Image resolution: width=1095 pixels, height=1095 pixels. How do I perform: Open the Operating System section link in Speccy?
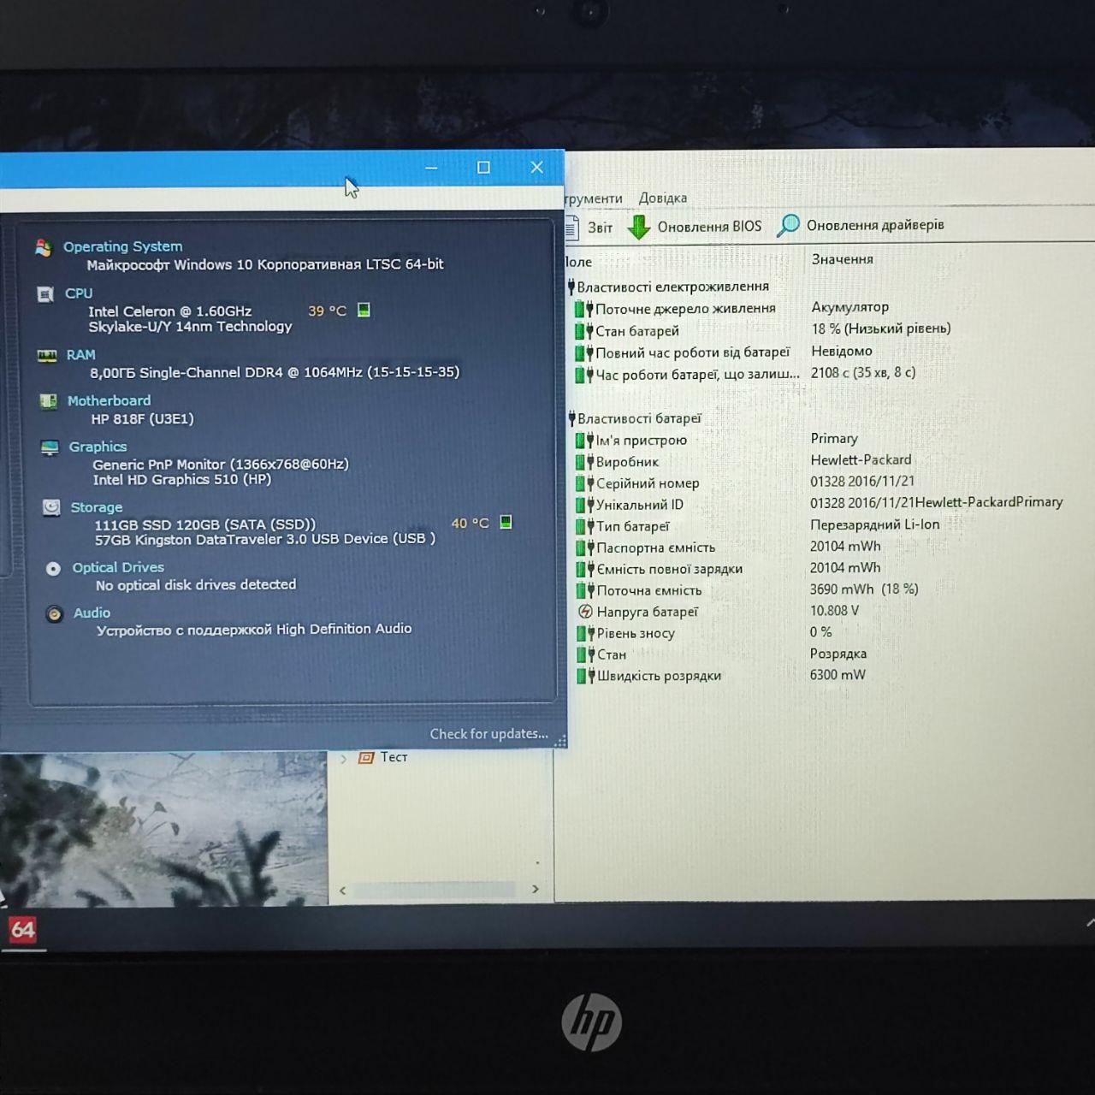(122, 246)
